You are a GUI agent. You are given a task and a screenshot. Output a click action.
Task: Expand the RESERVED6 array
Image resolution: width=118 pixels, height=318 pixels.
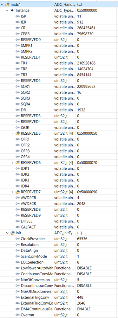12,162
